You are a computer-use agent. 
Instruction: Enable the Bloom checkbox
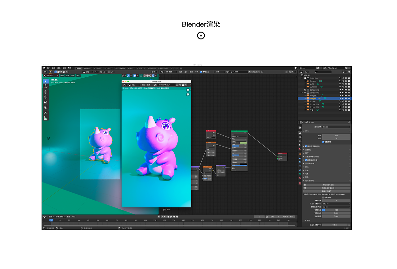pyautogui.click(x=306, y=150)
